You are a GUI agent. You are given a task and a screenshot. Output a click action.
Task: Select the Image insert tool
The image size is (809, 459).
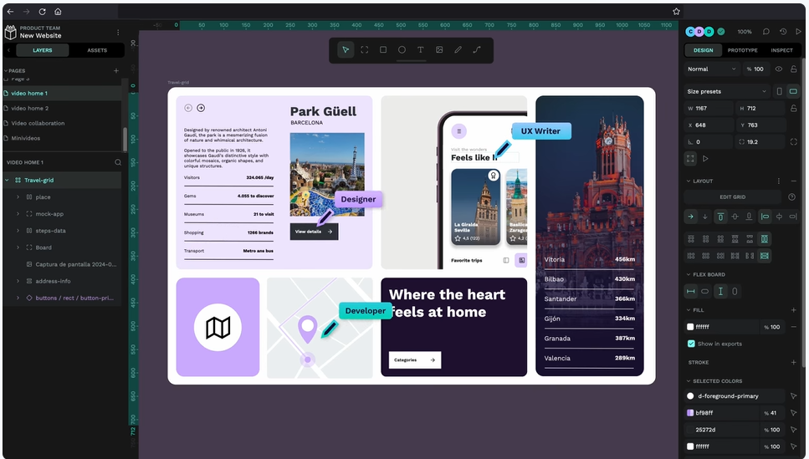click(439, 50)
